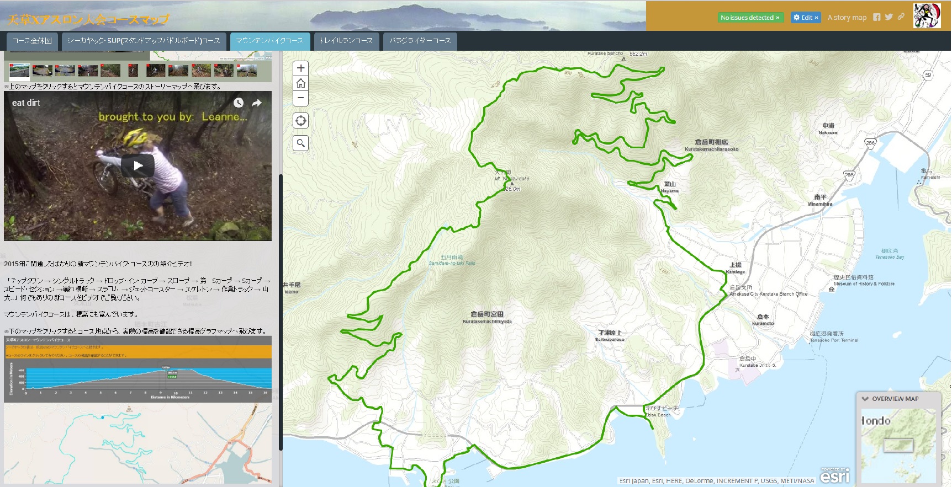Share story map on Twitter
The image size is (952, 487).
coord(888,17)
